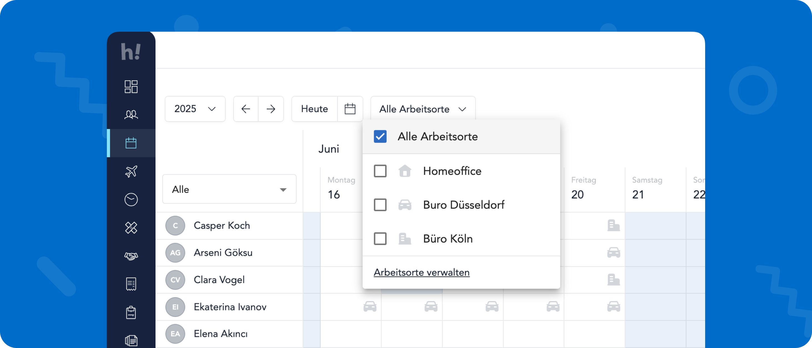Open the dashboard icon in sidebar
The width and height of the screenshot is (812, 348).
[131, 87]
